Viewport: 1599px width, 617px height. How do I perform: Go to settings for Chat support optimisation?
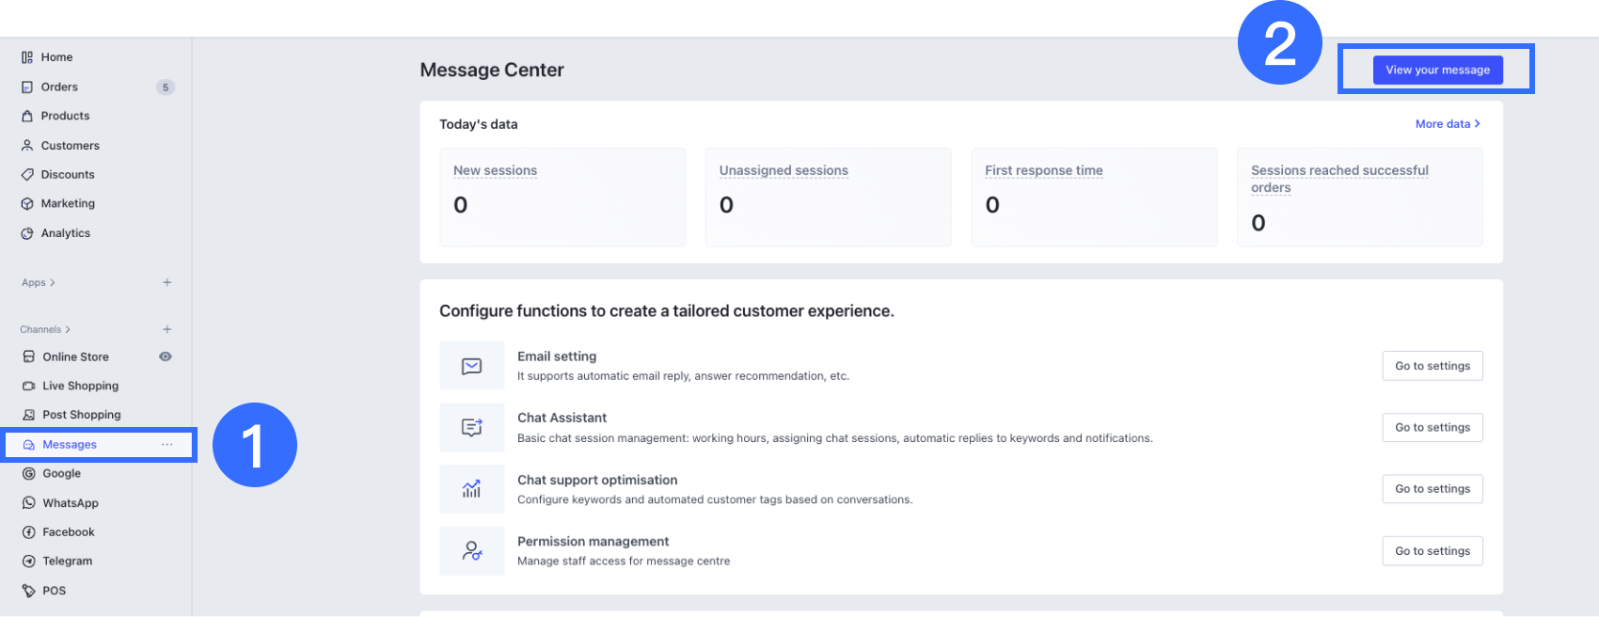tap(1432, 489)
